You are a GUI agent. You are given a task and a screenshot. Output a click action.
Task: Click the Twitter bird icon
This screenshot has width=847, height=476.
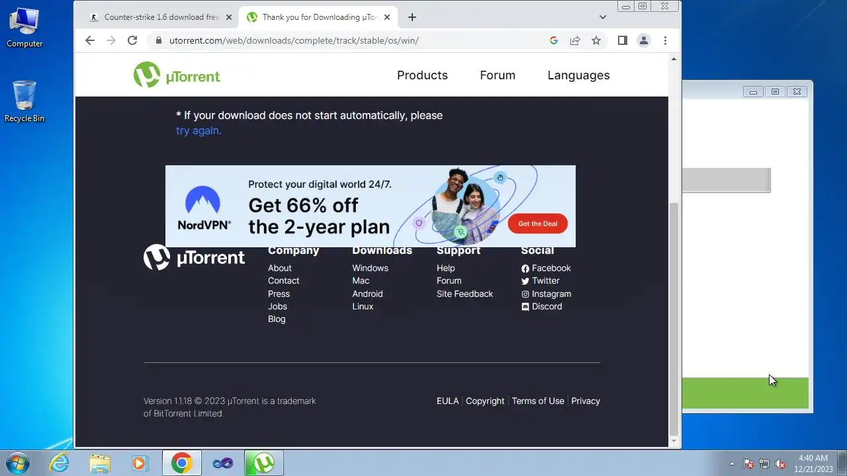pyautogui.click(x=525, y=281)
